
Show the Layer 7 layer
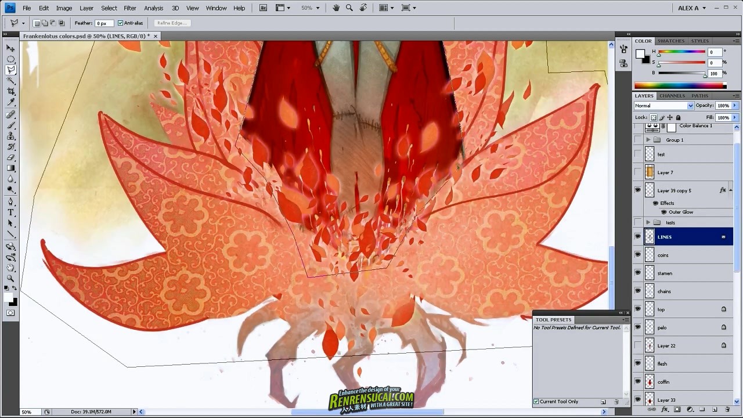point(638,172)
